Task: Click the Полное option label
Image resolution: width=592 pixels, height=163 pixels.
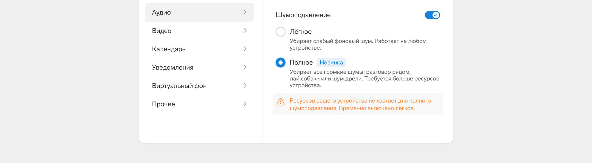Action: click(301, 62)
